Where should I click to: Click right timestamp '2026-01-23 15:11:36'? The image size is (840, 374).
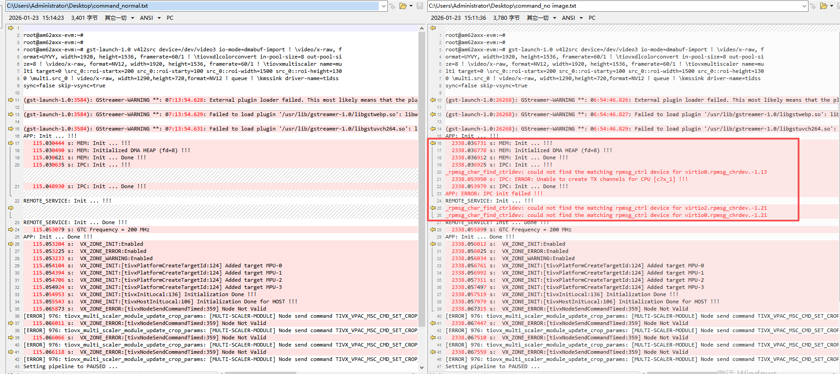(459, 18)
